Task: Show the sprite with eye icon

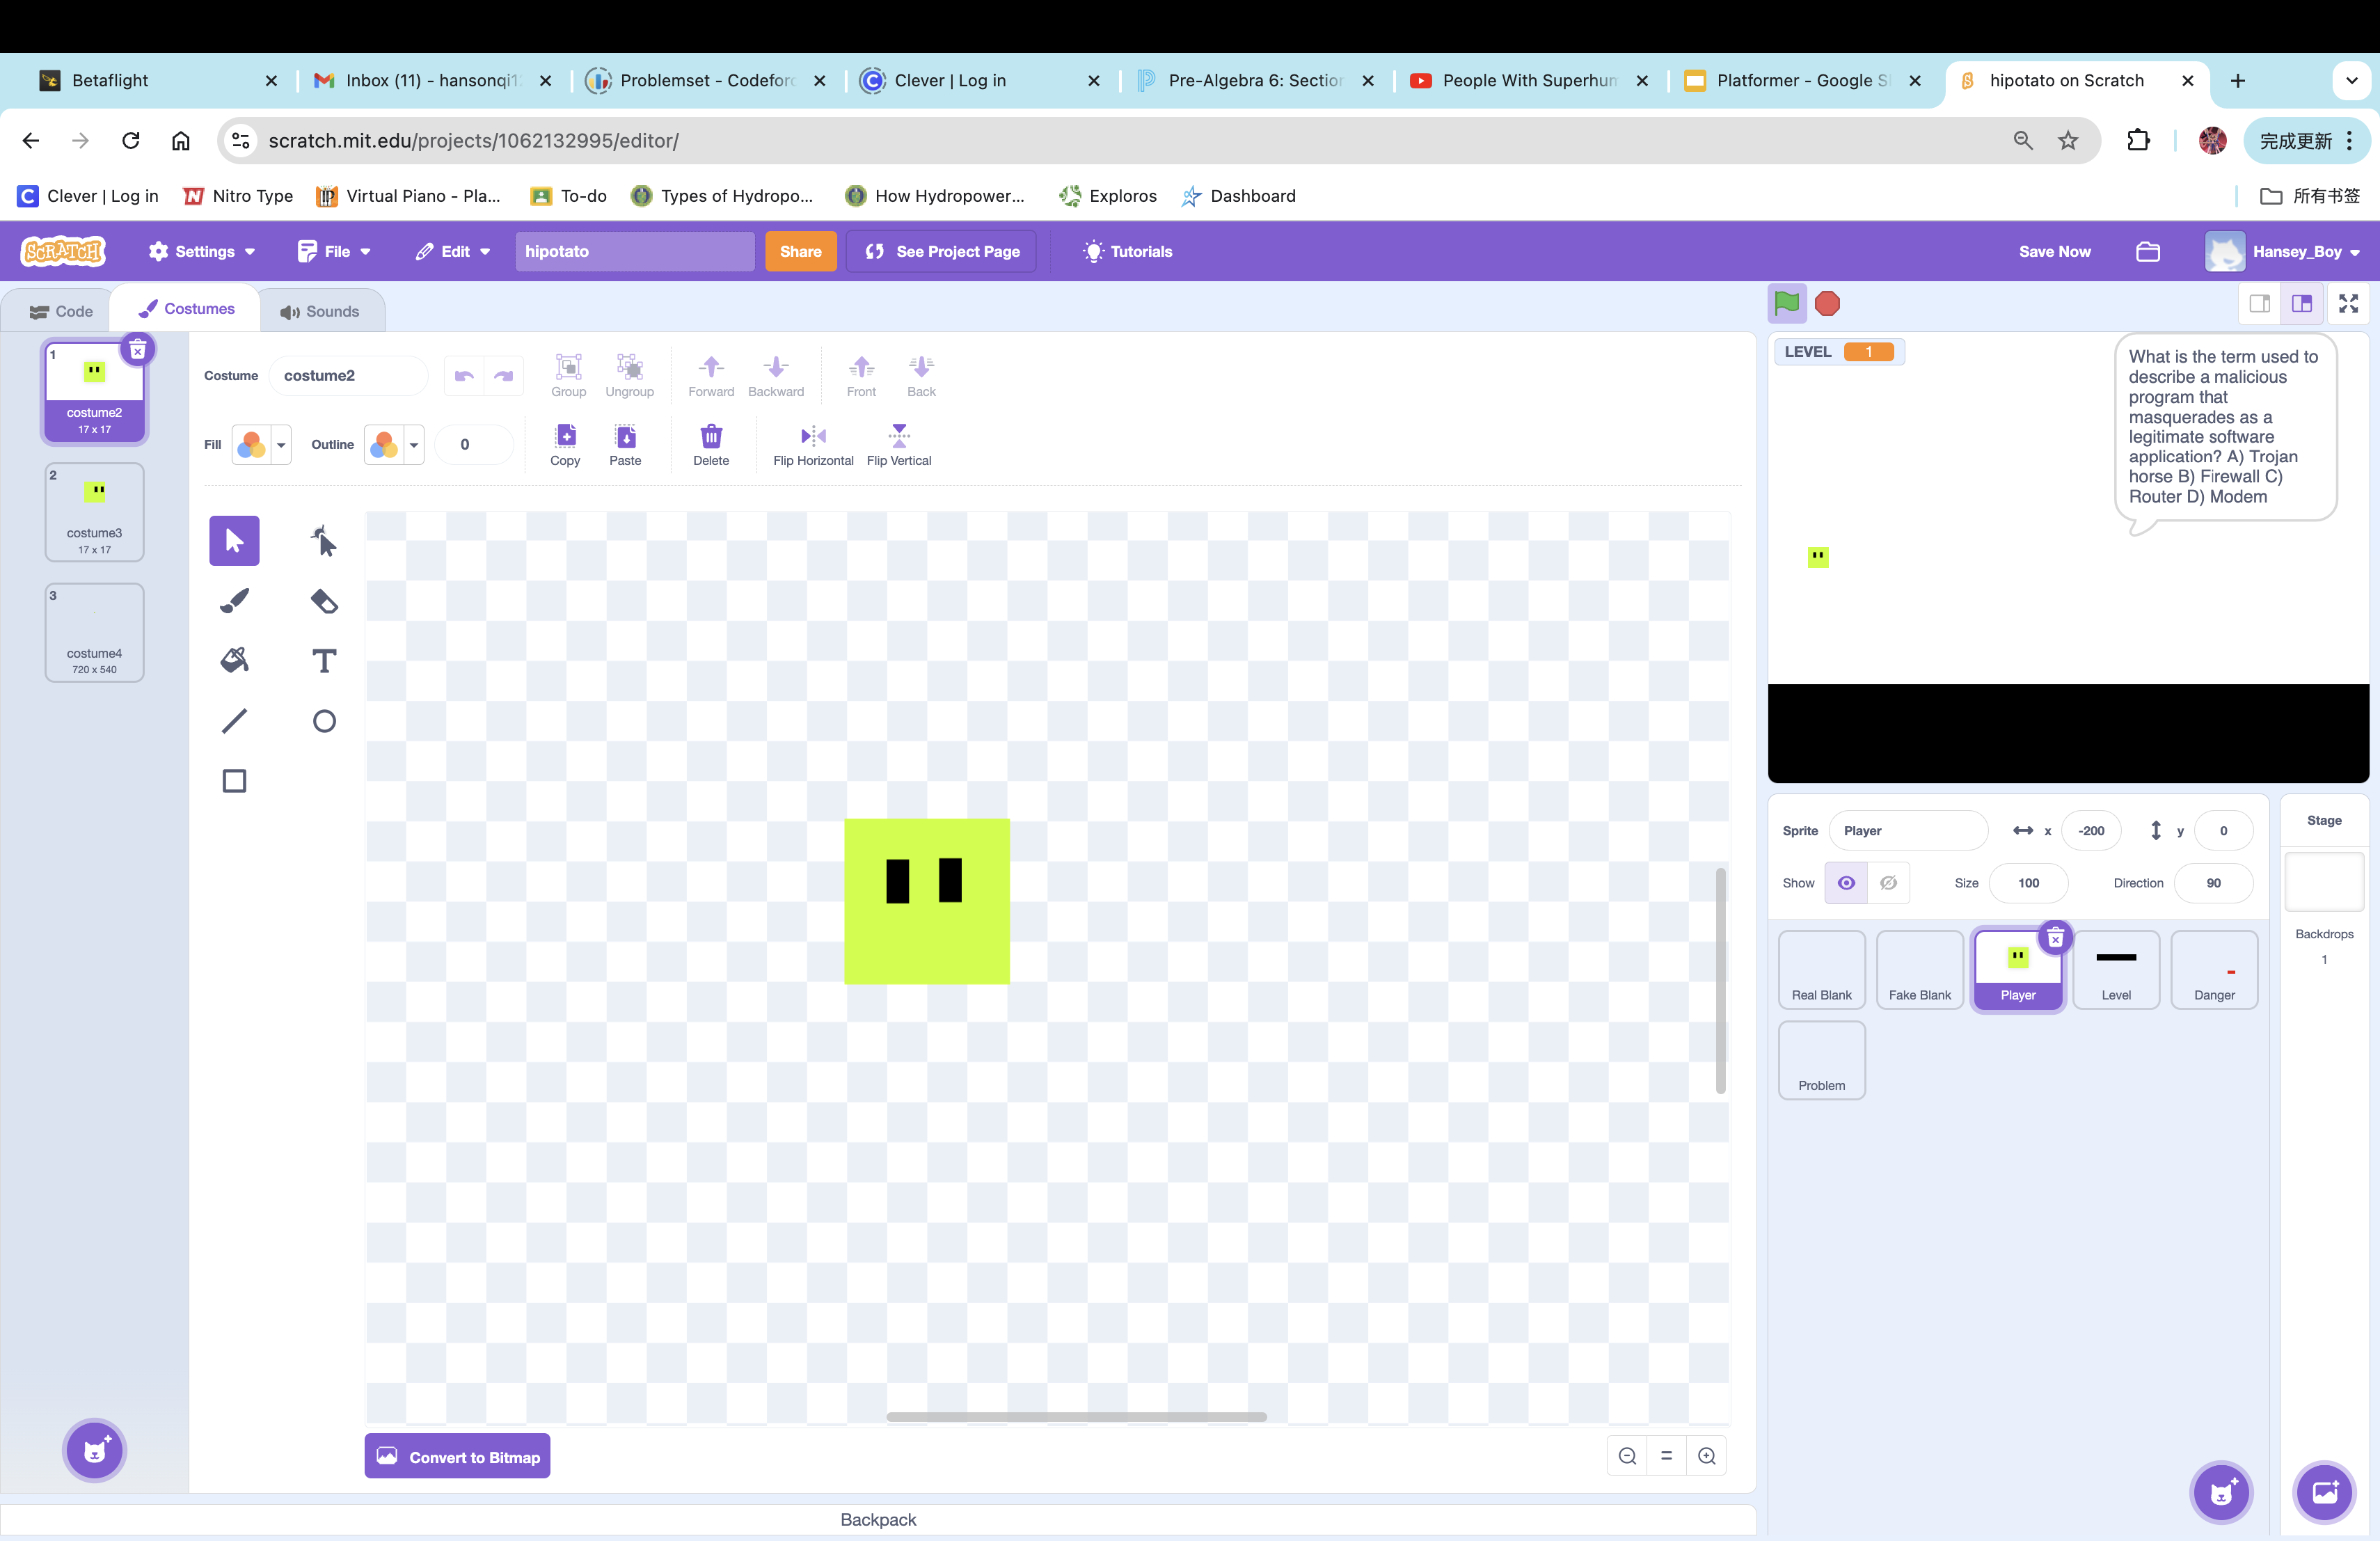Action: click(1846, 883)
